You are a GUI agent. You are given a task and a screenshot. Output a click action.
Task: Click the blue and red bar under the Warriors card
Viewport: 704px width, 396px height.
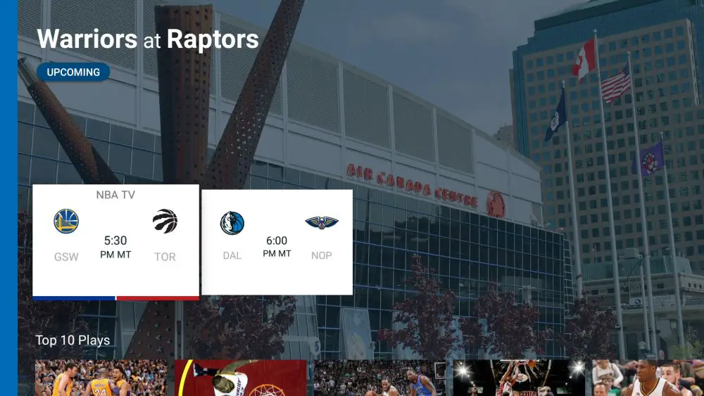tap(116, 298)
